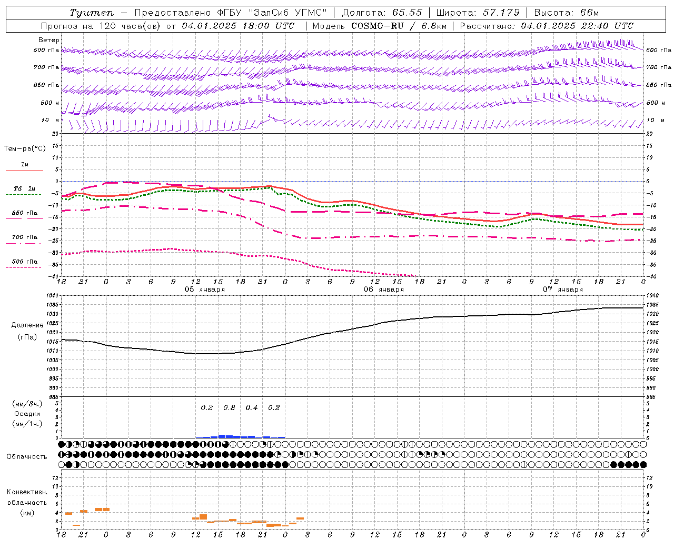674x539 pixels.
Task: Click the '05 января' date label
Action: (205, 290)
